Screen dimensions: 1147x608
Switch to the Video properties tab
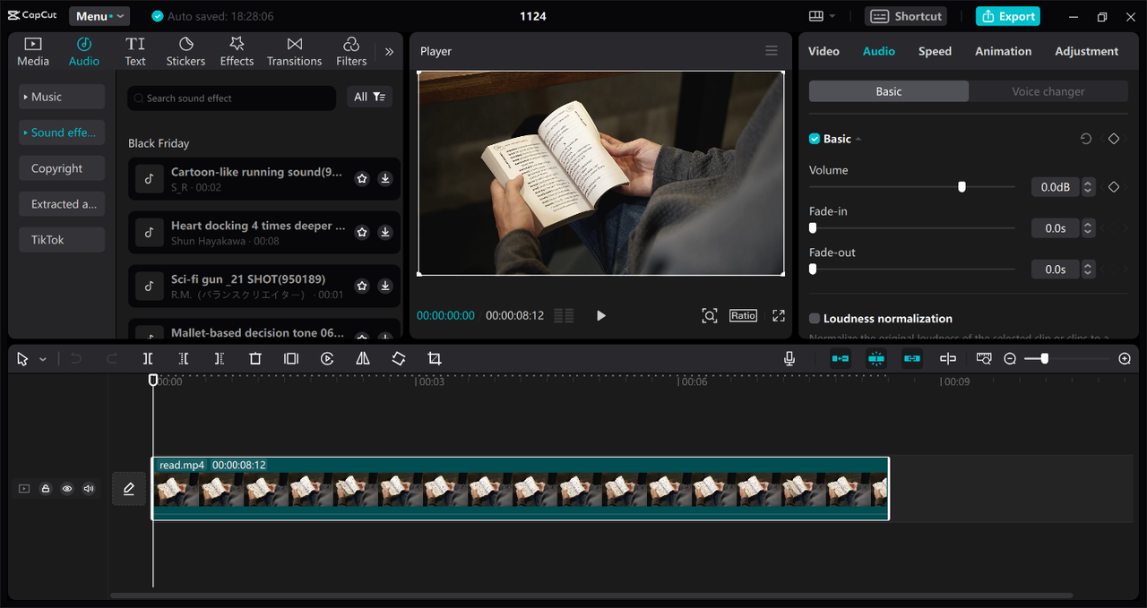click(x=824, y=51)
